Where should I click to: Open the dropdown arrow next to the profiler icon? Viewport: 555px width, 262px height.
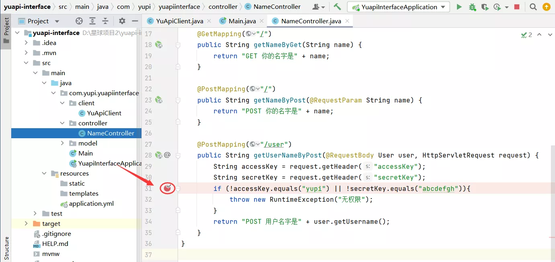[x=506, y=7]
